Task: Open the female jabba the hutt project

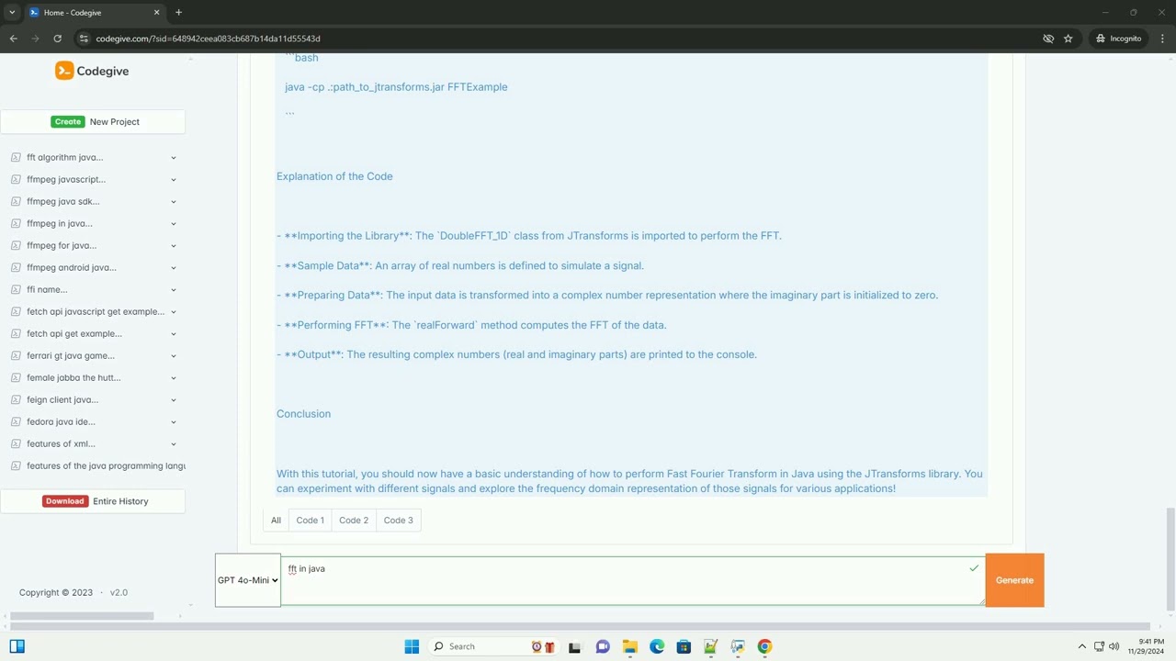Action: coord(73,377)
